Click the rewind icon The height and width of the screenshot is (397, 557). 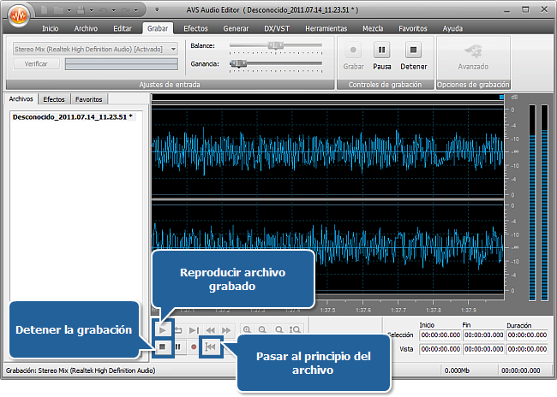pyautogui.click(x=210, y=329)
